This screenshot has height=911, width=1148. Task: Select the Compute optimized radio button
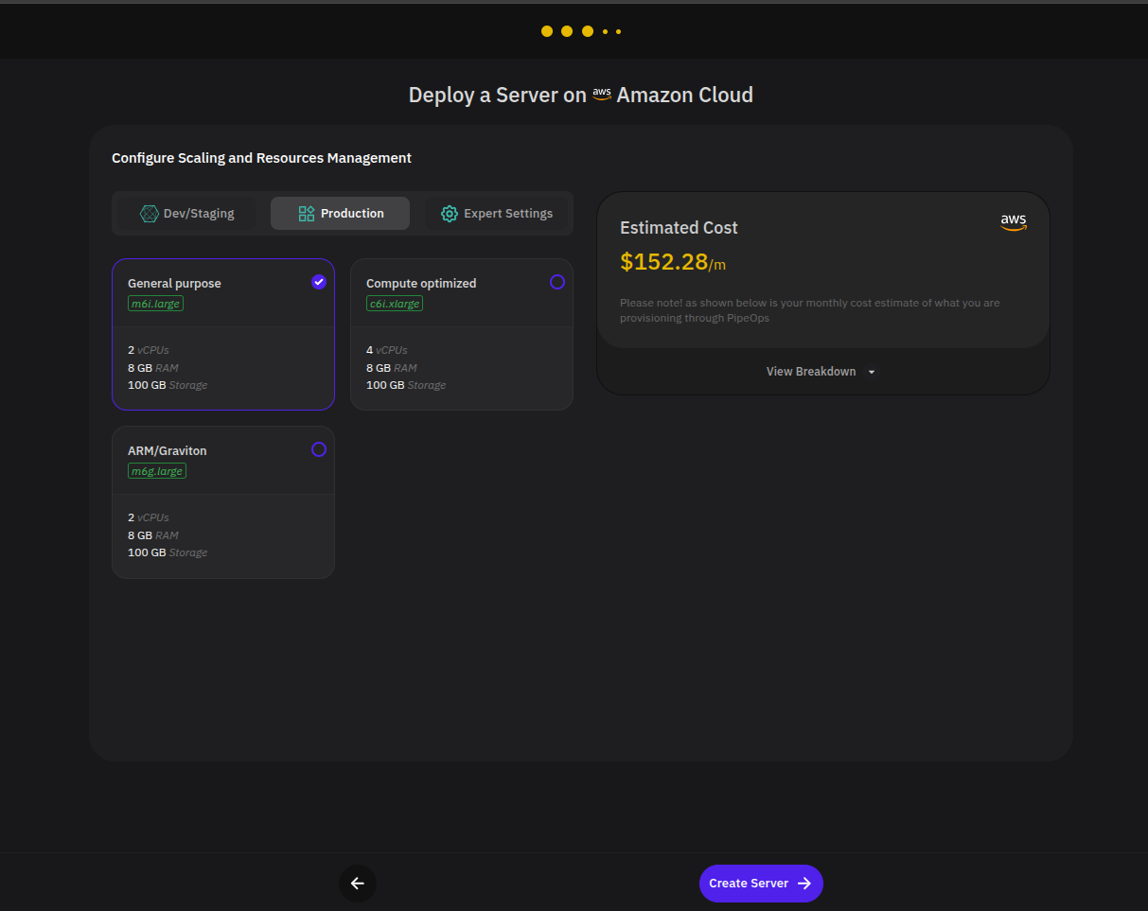click(557, 282)
